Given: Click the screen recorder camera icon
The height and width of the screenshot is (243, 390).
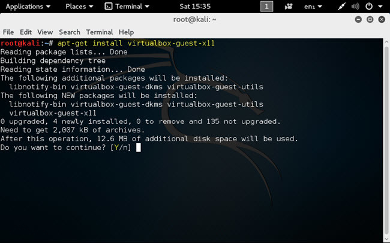Looking at the screenshot, I should pyautogui.click(x=289, y=7).
